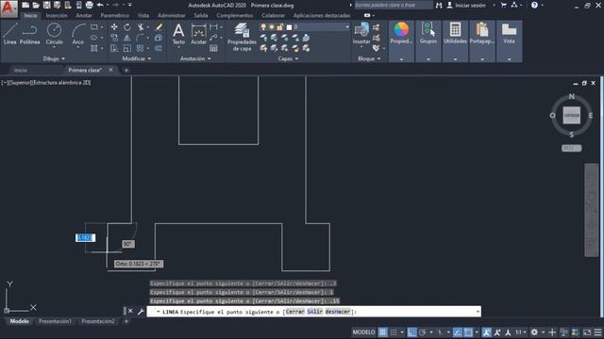Select the Texto annotation tool
This screenshot has height=339, width=604.
coord(178,34)
